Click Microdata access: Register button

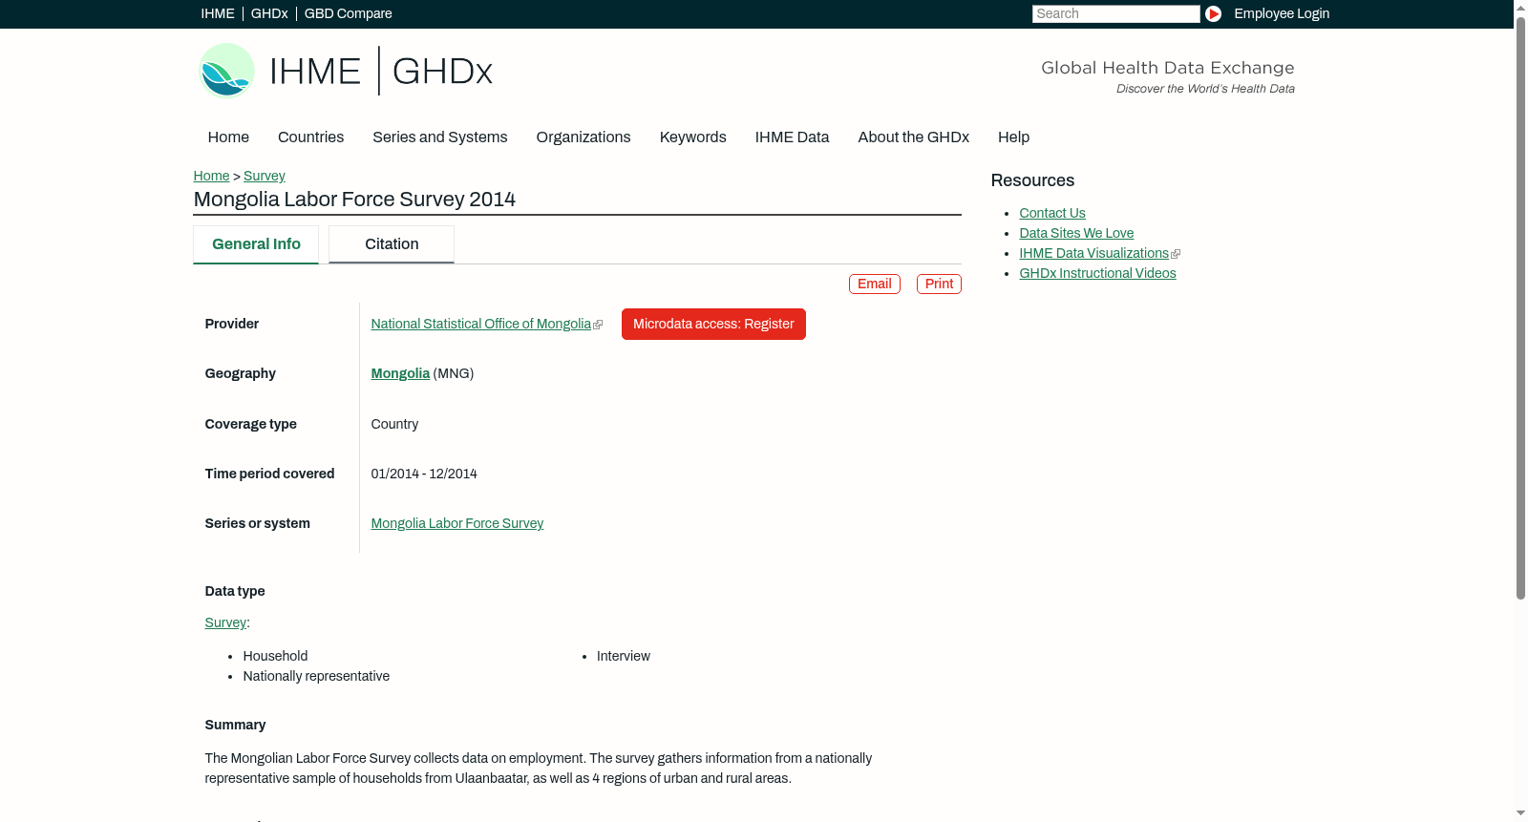[x=713, y=325]
